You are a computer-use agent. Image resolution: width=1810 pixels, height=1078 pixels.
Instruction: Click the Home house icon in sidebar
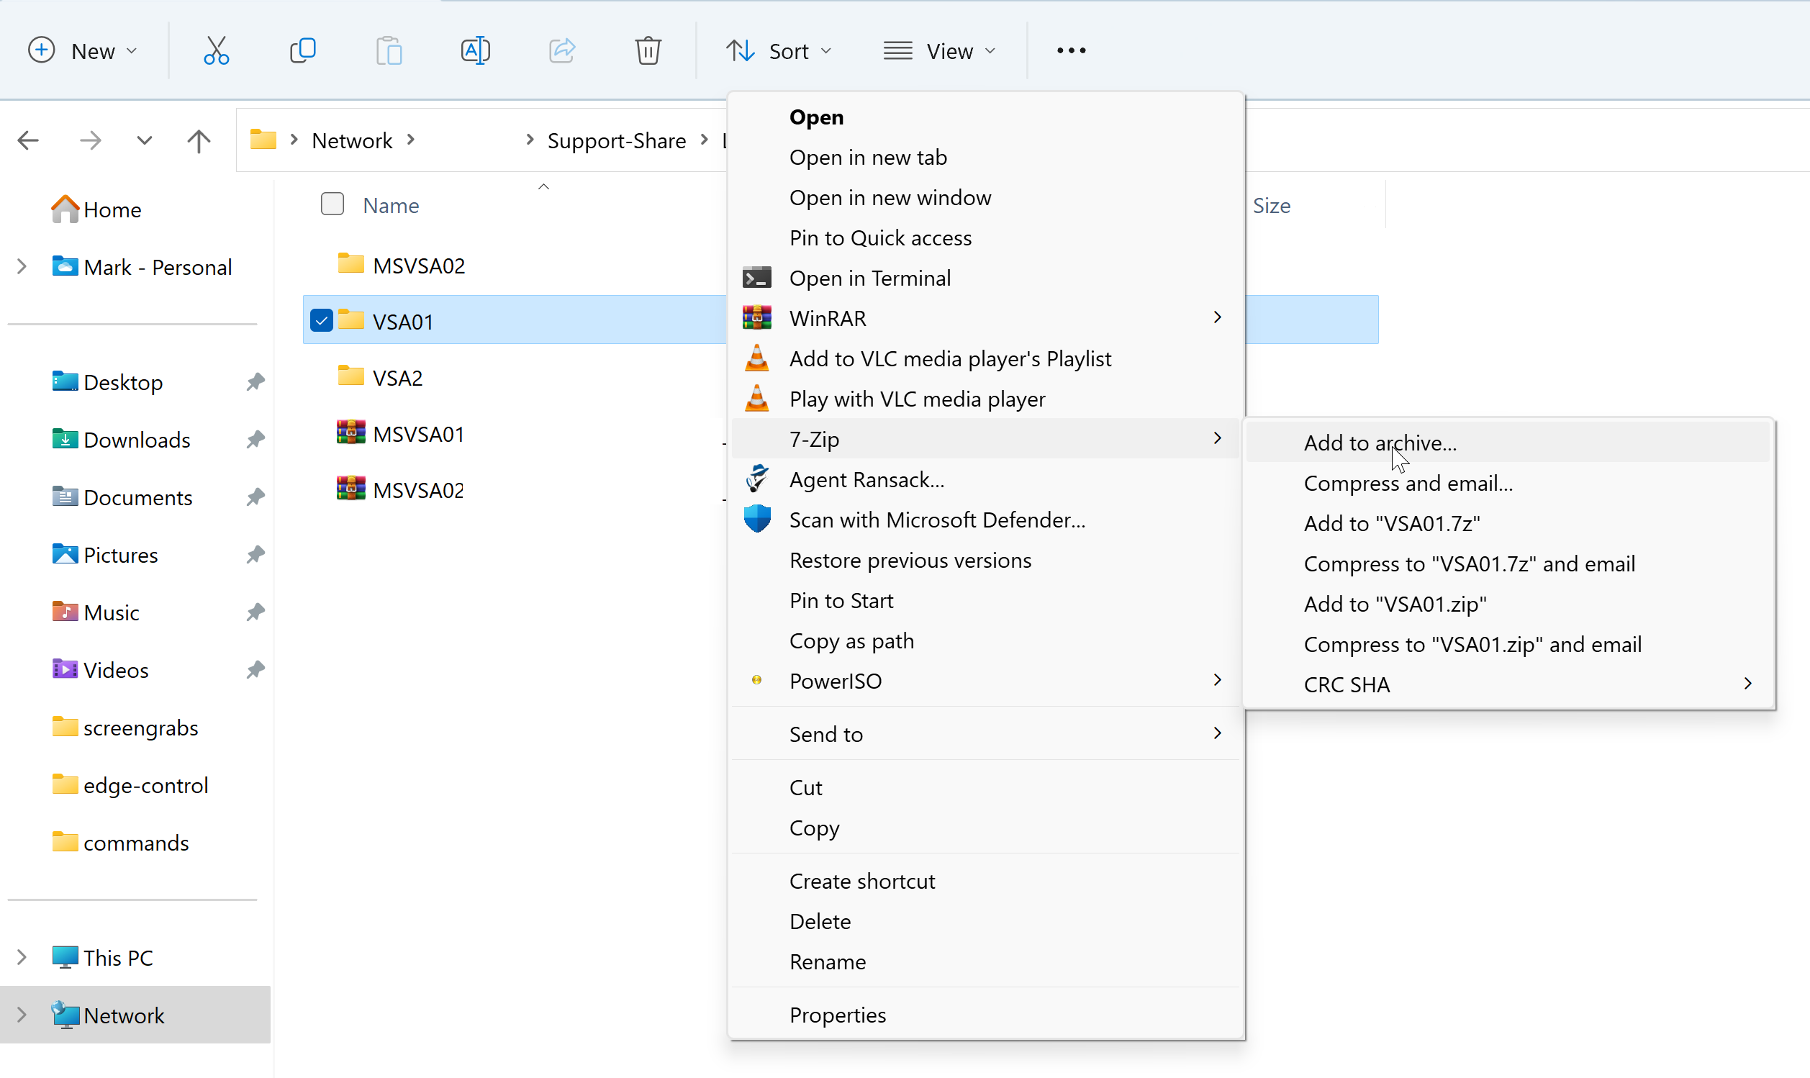pyautogui.click(x=65, y=209)
